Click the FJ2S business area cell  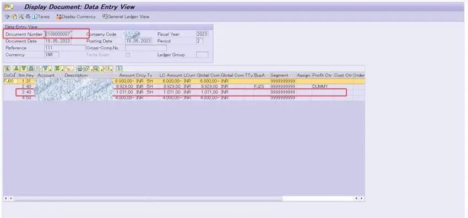click(260, 86)
